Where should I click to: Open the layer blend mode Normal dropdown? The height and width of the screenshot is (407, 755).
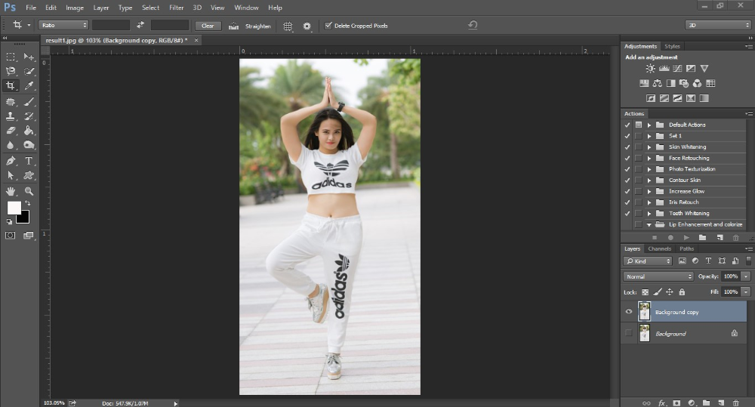[658, 276]
